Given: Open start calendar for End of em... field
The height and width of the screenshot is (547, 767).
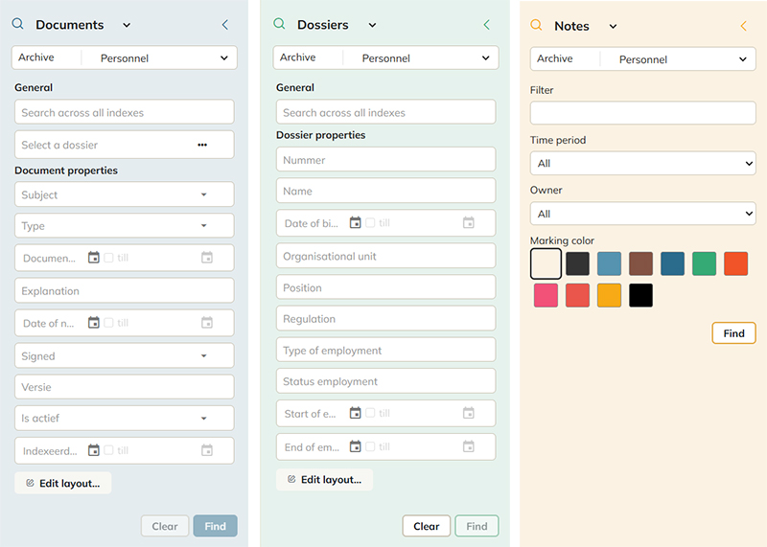Looking at the screenshot, I should 355,446.
